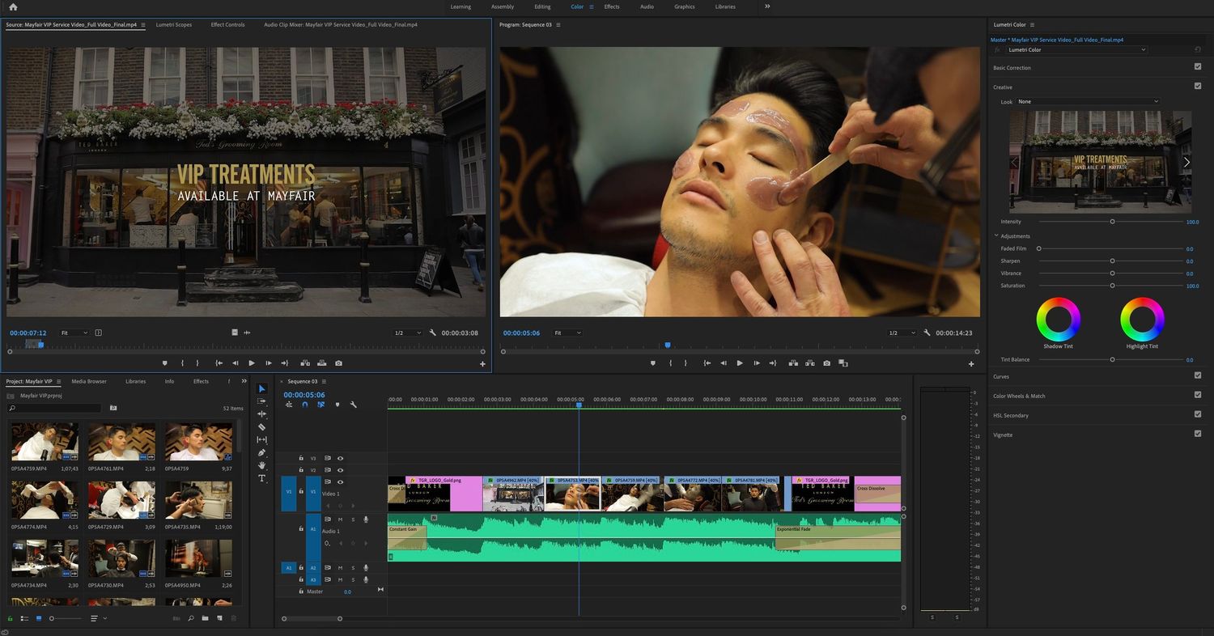
Task: Click Extract button in the Program monitor
Action: click(x=809, y=363)
